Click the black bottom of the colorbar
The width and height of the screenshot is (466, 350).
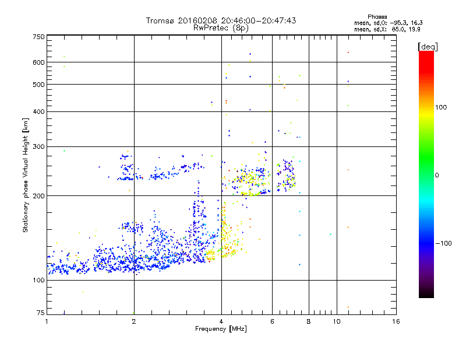click(426, 294)
